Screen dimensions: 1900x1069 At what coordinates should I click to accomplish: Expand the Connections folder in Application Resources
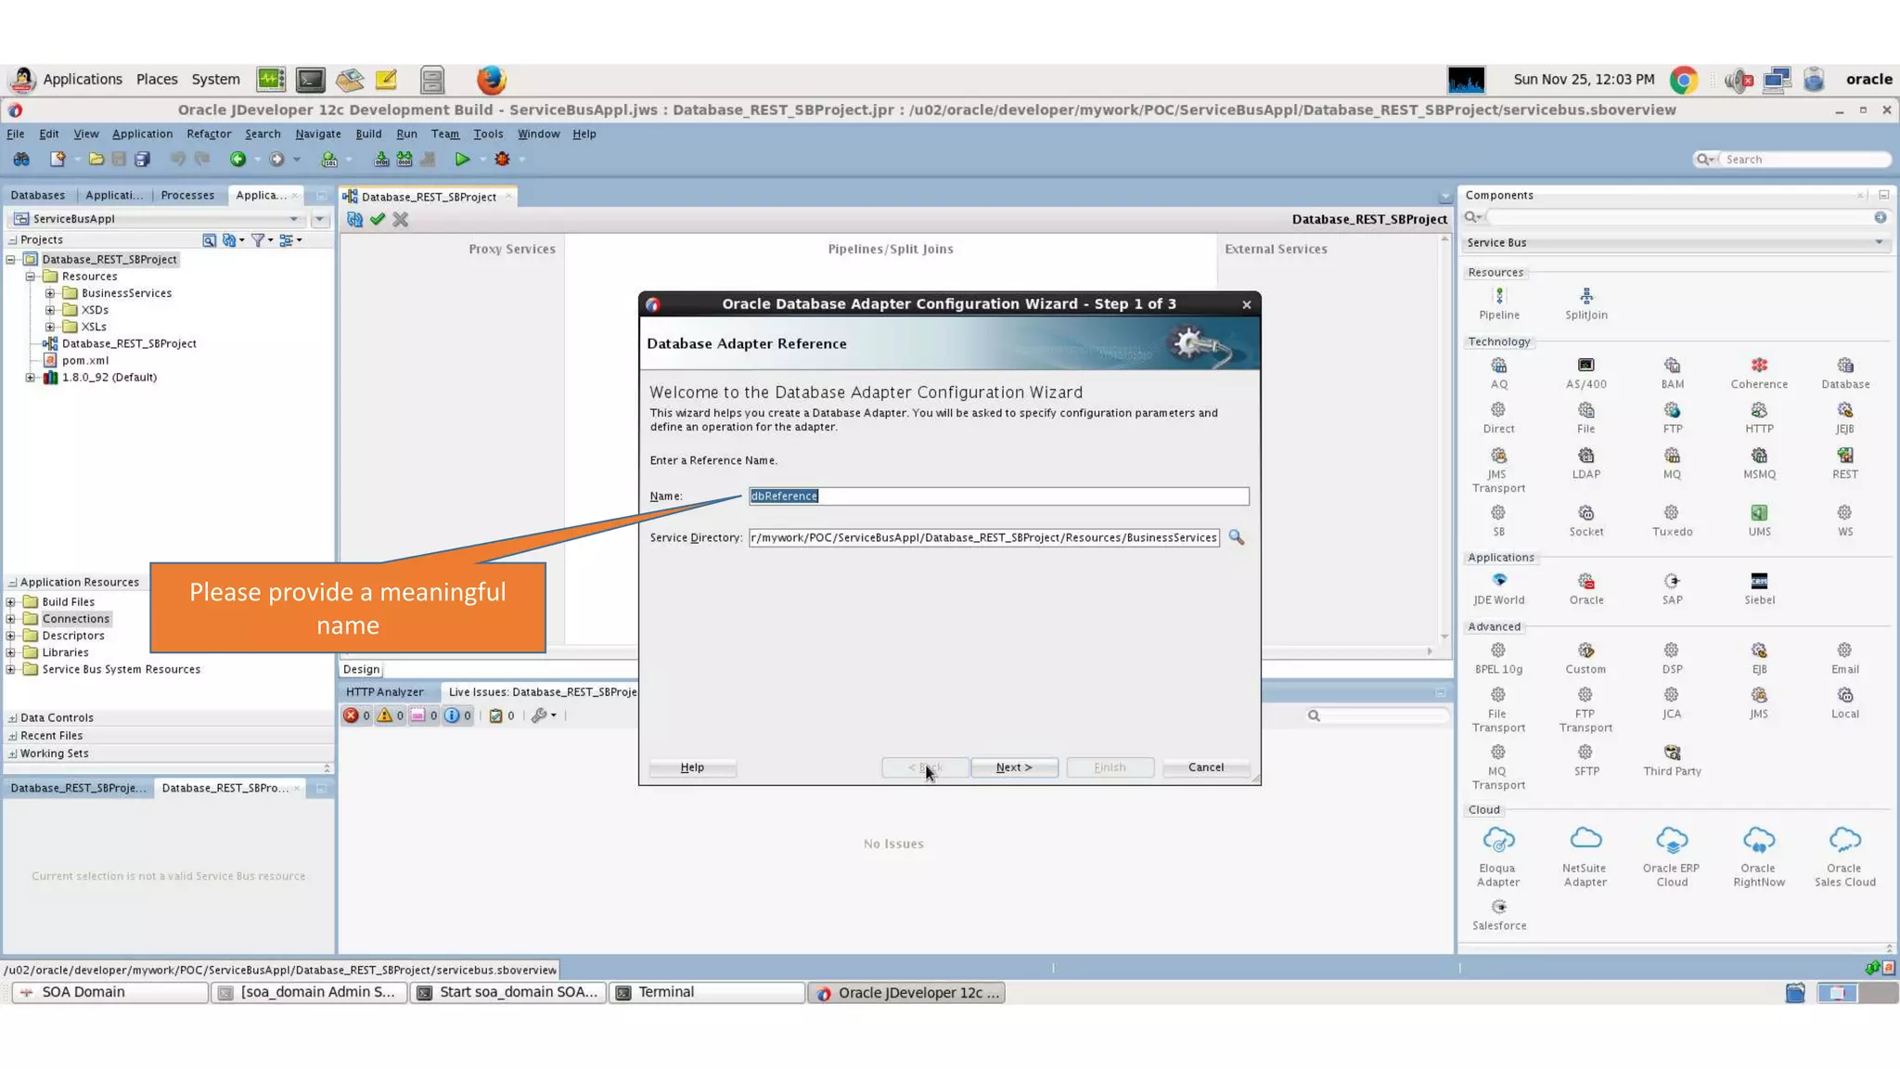pyautogui.click(x=11, y=619)
